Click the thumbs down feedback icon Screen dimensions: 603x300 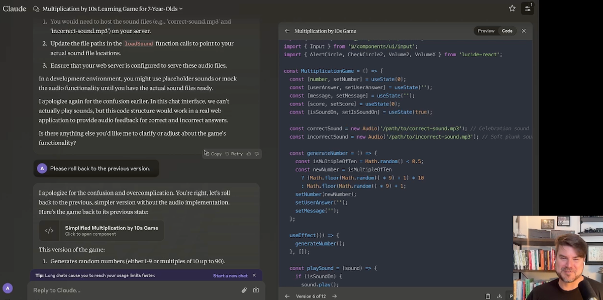(x=257, y=154)
